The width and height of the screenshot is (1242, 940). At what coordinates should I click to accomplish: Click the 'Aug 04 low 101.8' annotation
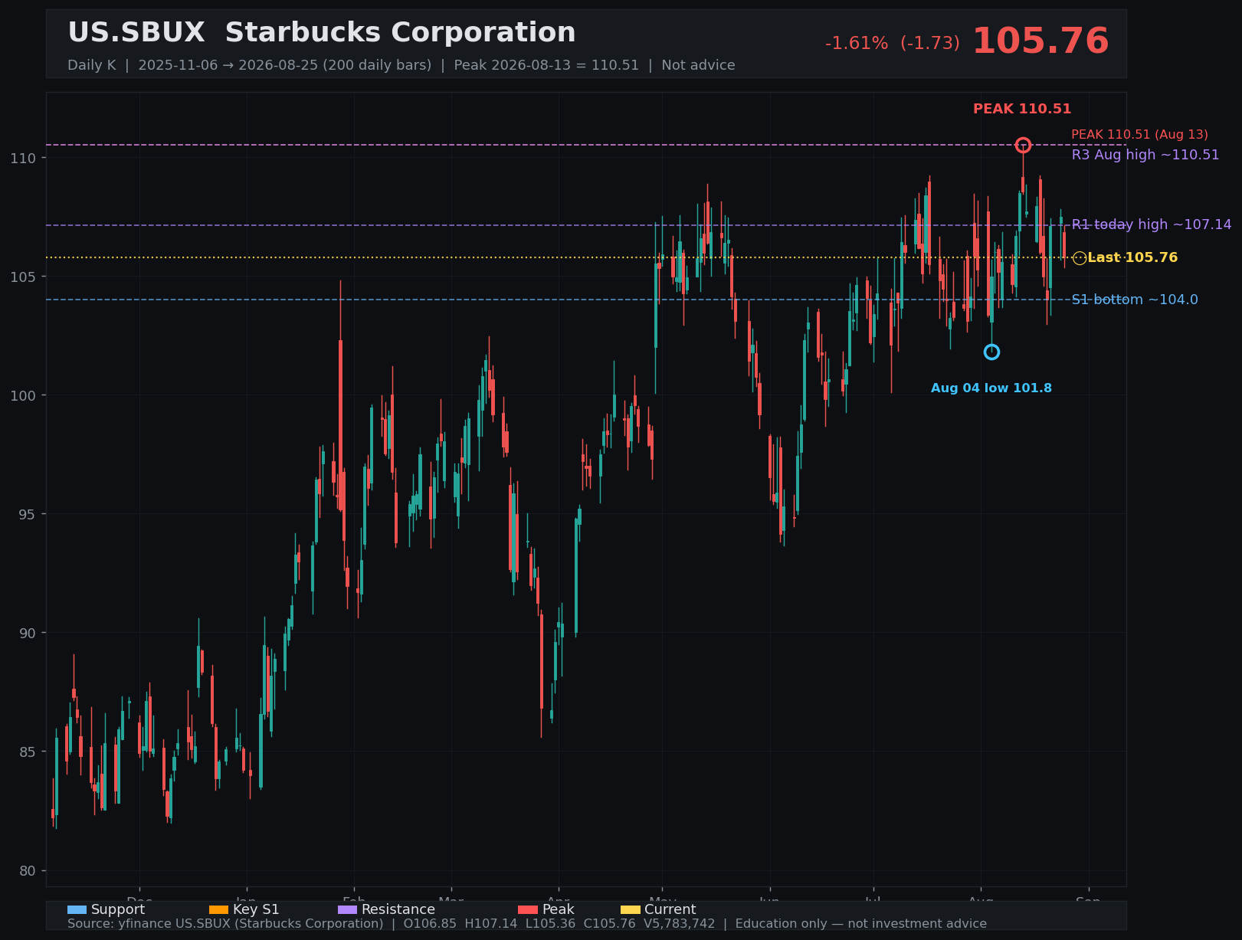pyautogui.click(x=991, y=388)
